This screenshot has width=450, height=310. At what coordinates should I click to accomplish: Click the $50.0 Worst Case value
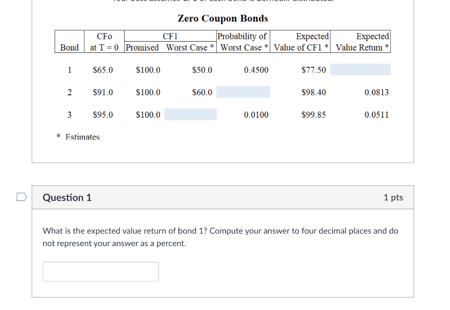click(x=202, y=69)
